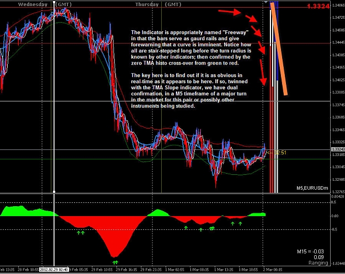Click the 1.32905 price scale value
This screenshot has width=345, height=274.
[338, 180]
